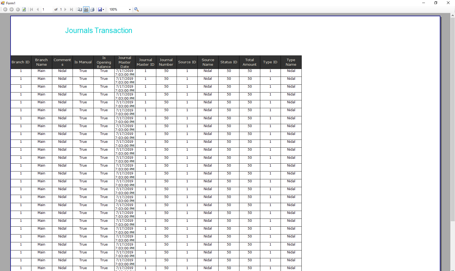Screen dimensions: 455x271
Task: Go to the previous page
Action: [x=38, y=9]
